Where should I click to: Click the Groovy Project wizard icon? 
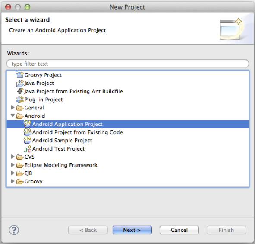[x=20, y=75]
